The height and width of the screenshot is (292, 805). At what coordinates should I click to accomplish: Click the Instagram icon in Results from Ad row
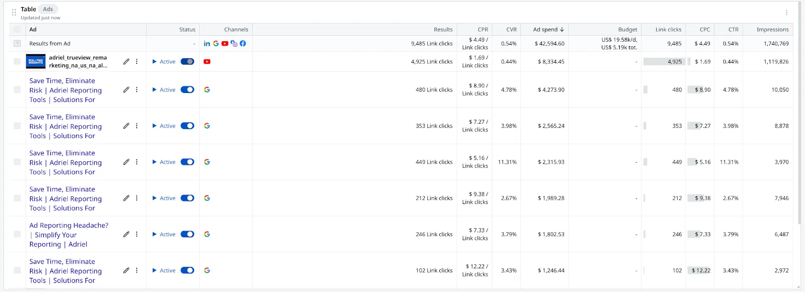(x=234, y=44)
